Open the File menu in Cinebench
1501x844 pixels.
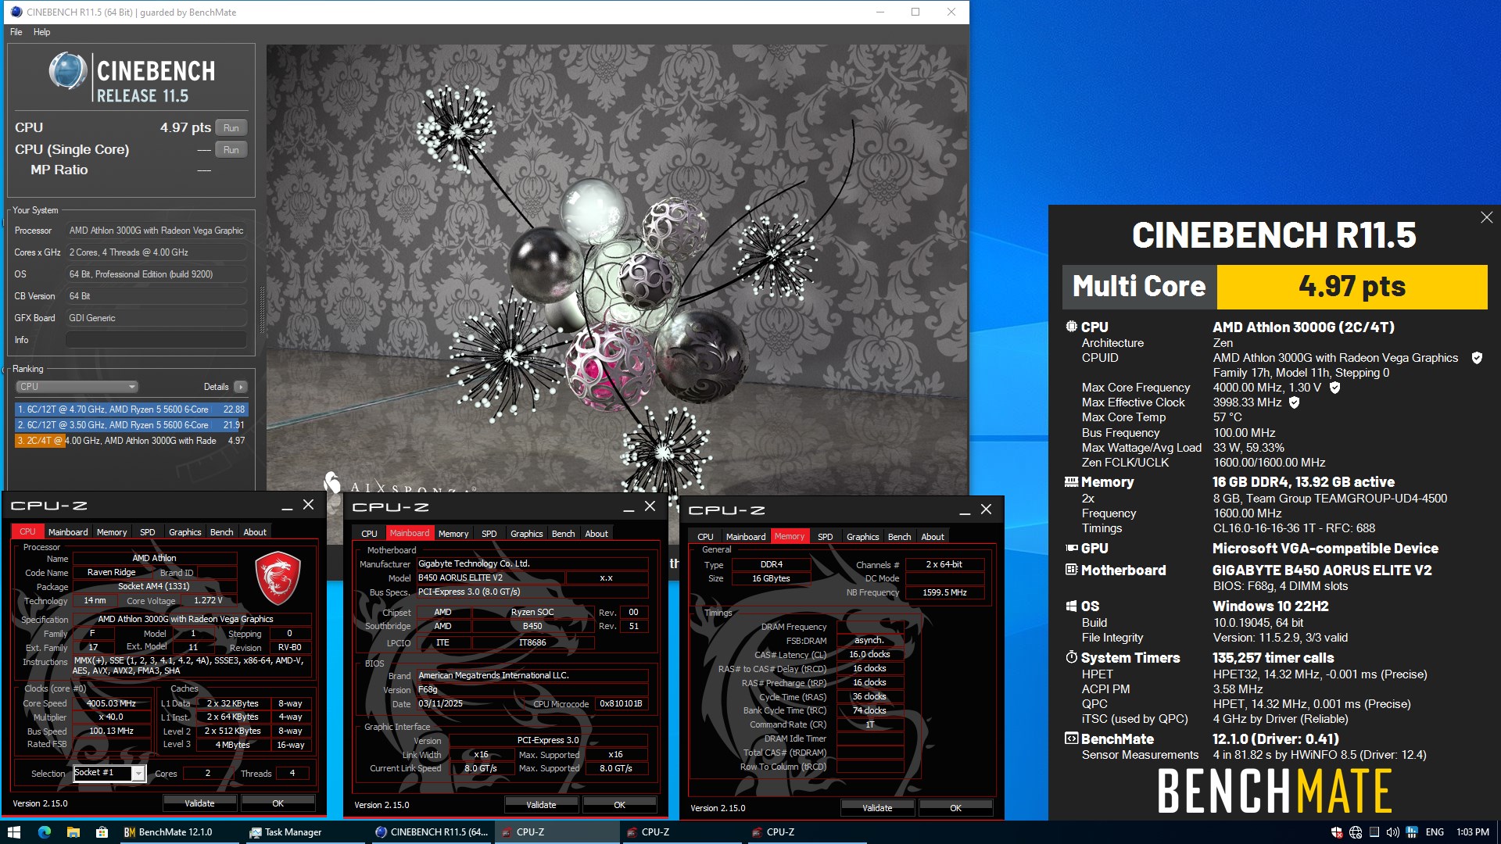16,32
